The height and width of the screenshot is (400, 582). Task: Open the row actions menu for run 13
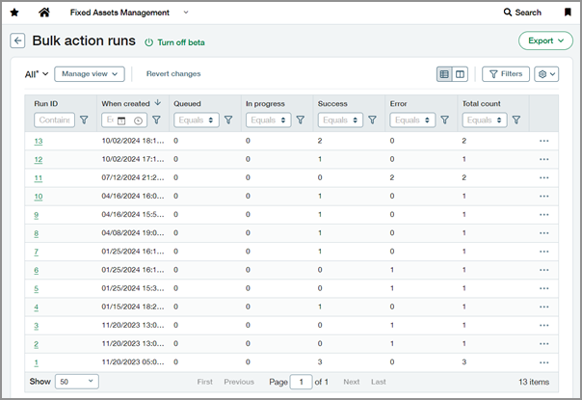point(543,141)
